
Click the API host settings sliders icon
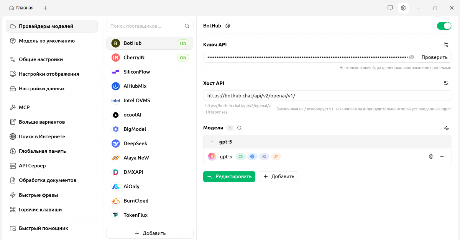click(x=446, y=83)
